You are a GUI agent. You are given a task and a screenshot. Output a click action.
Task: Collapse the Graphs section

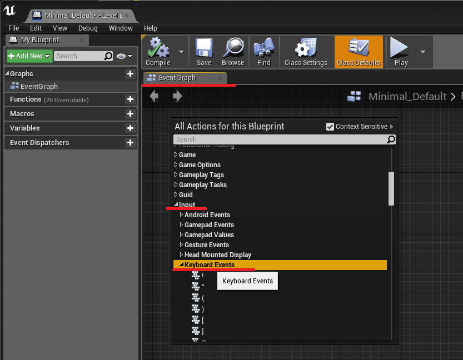point(7,73)
